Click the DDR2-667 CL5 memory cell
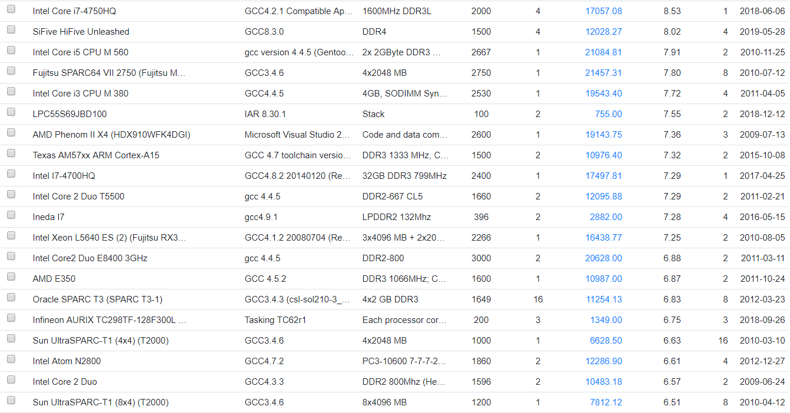Image resolution: width=790 pixels, height=413 pixels. click(x=393, y=196)
